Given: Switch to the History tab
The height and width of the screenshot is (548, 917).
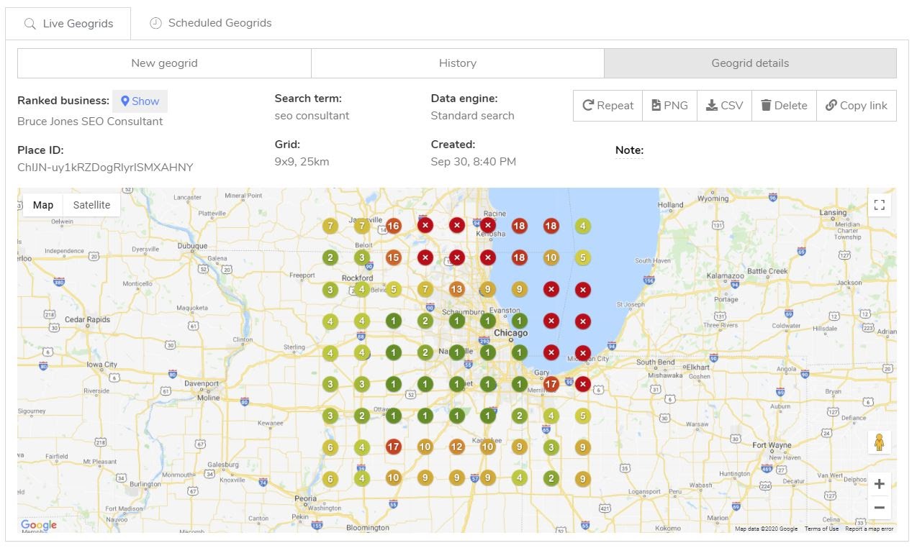Looking at the screenshot, I should click(458, 63).
